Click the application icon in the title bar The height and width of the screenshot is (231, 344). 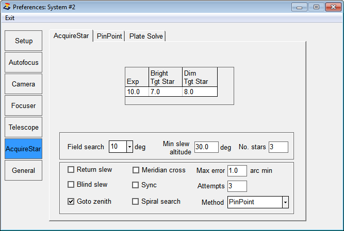pyautogui.click(x=7, y=7)
